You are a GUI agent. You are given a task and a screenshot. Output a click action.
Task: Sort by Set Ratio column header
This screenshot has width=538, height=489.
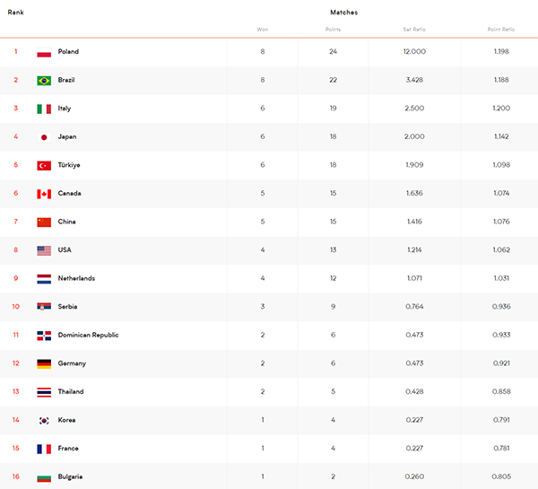(414, 30)
